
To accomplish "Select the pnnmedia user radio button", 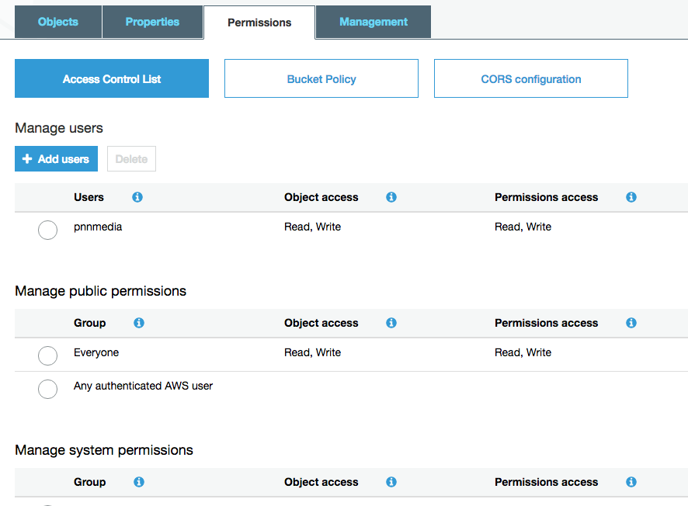I will pyautogui.click(x=47, y=230).
